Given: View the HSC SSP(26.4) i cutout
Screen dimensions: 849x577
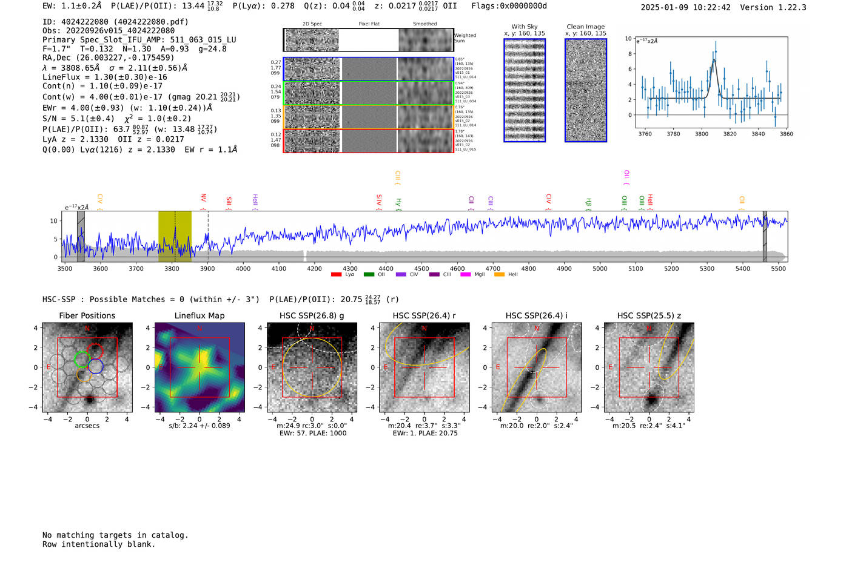Looking at the screenshot, I should coord(537,368).
